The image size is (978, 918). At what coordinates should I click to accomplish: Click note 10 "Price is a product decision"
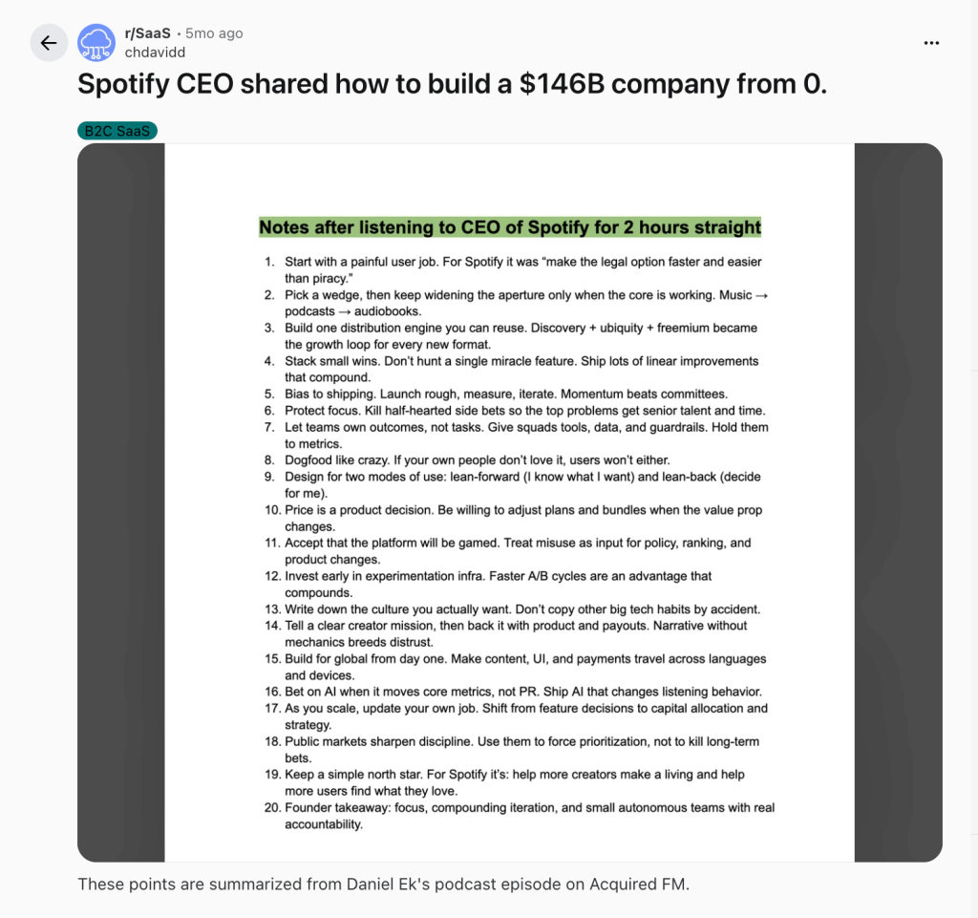coord(522,510)
